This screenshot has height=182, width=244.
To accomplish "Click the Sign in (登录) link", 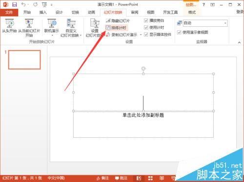I will pos(240,12).
